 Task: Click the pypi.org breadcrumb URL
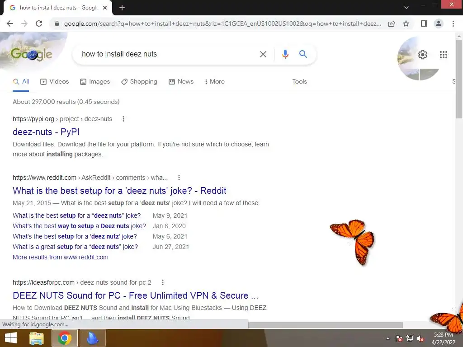[x=62, y=119]
